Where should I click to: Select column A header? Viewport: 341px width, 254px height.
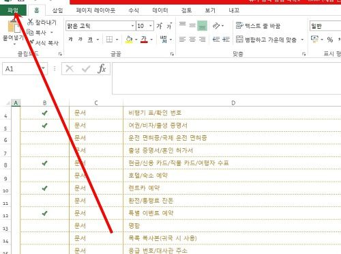click(16, 103)
